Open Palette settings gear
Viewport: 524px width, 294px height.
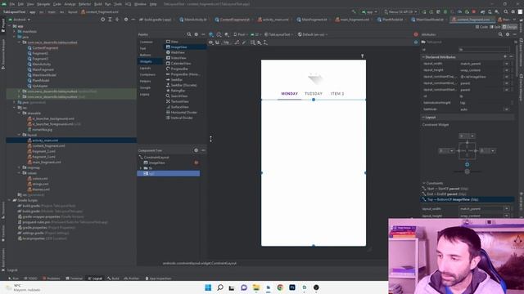coord(196,34)
